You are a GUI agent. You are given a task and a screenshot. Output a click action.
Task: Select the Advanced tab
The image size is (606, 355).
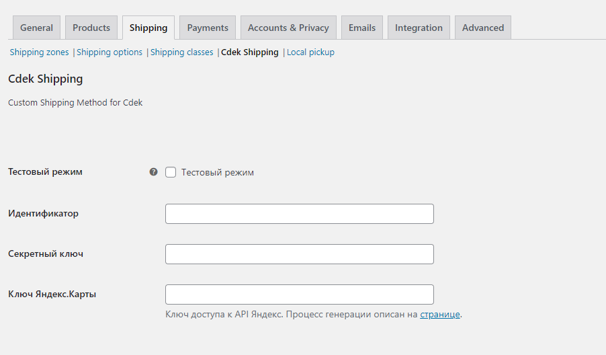[483, 28]
